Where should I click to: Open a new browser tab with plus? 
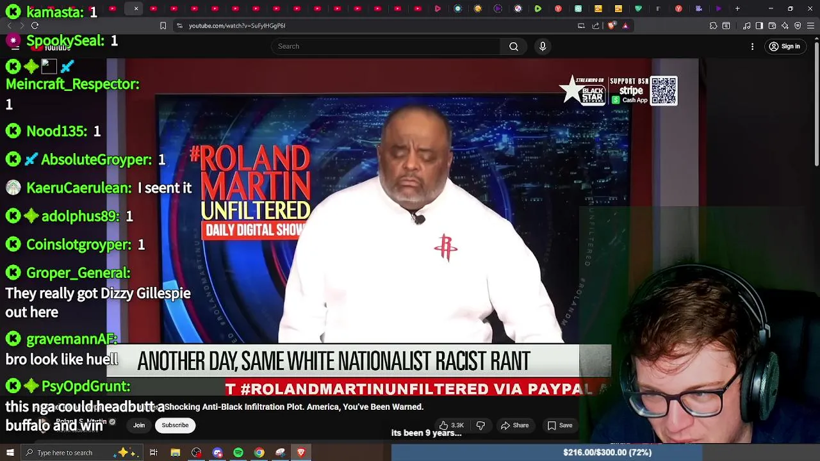[x=737, y=9]
